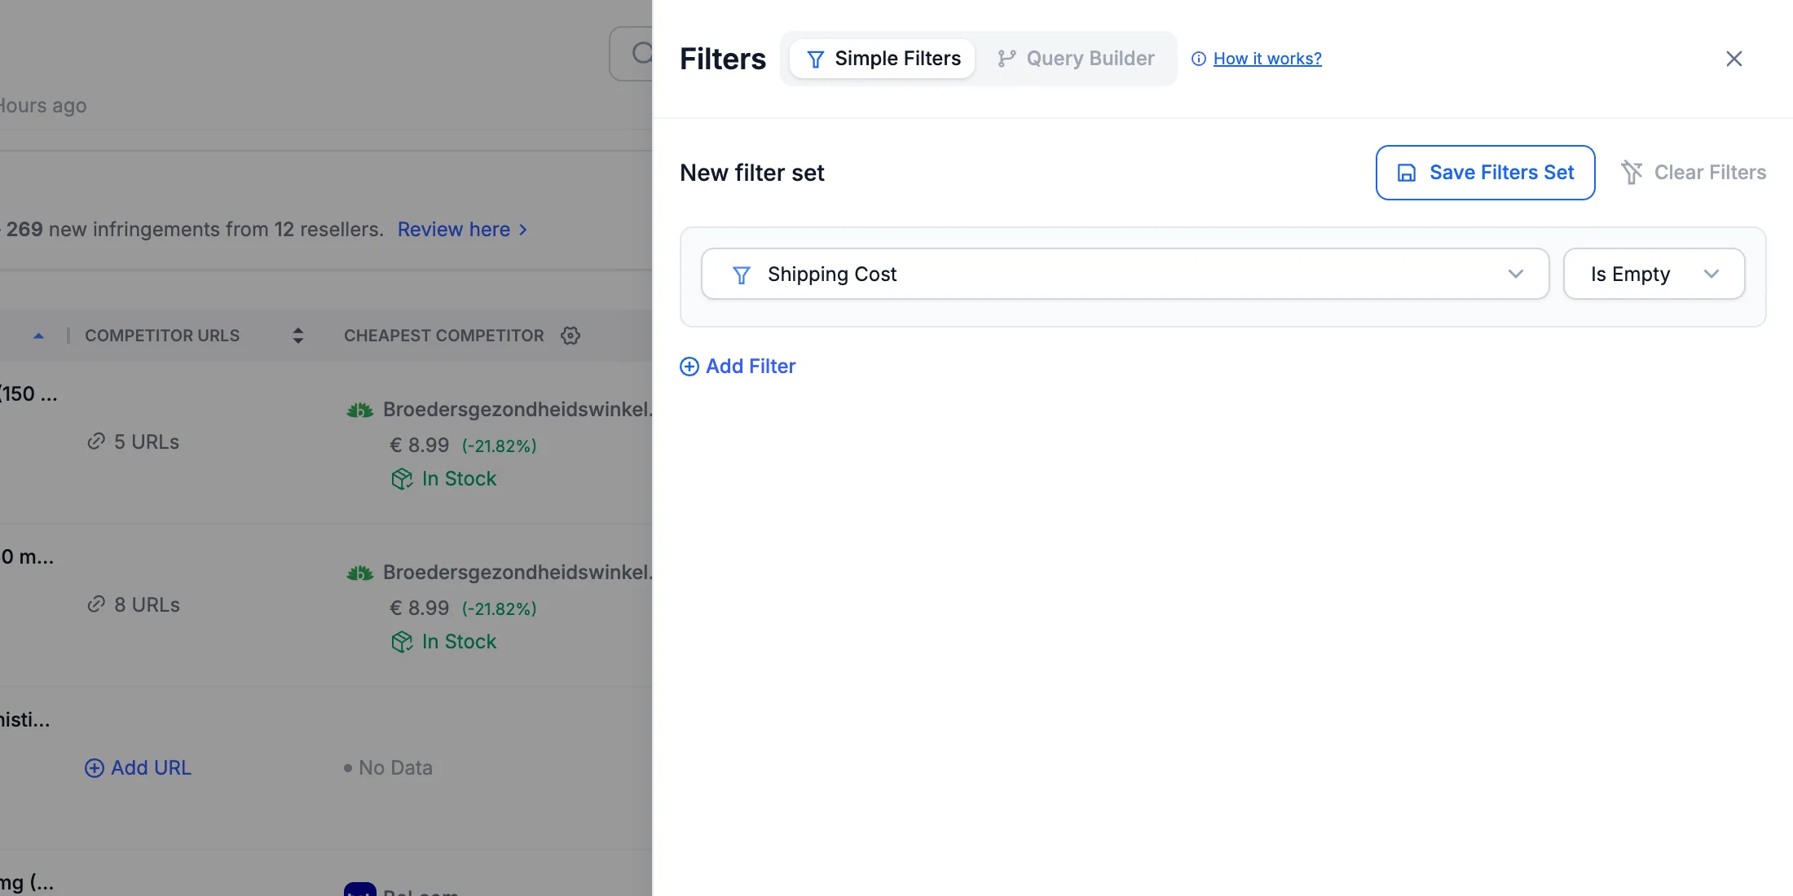Switch to Query Builder tab
The height and width of the screenshot is (896, 1793).
1076,59
